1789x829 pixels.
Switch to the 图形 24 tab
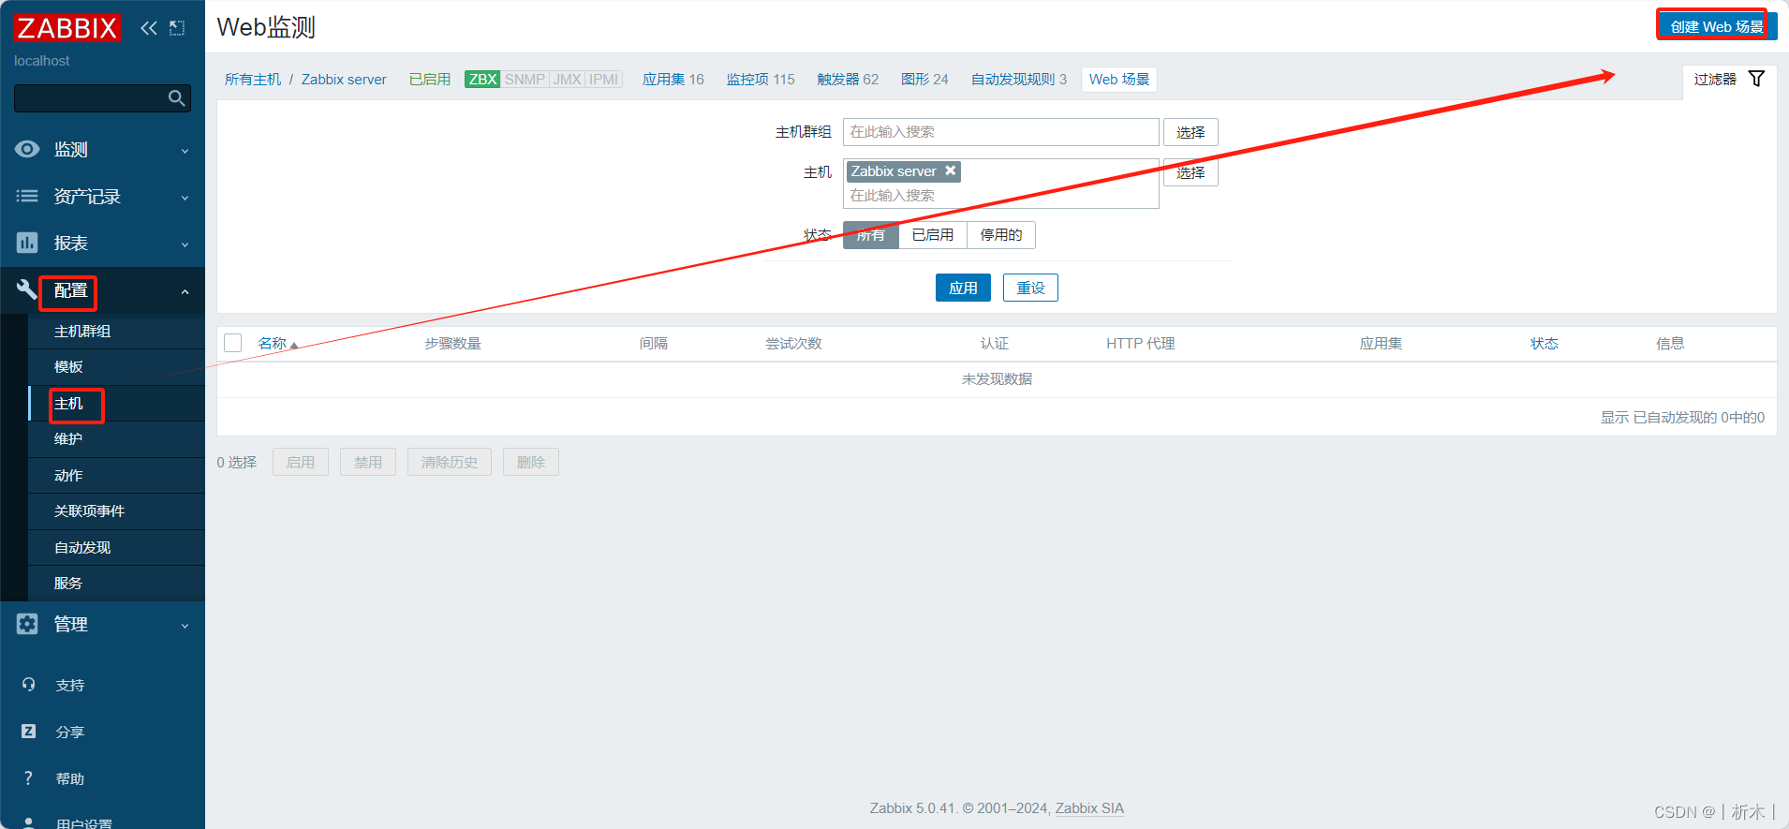(924, 80)
